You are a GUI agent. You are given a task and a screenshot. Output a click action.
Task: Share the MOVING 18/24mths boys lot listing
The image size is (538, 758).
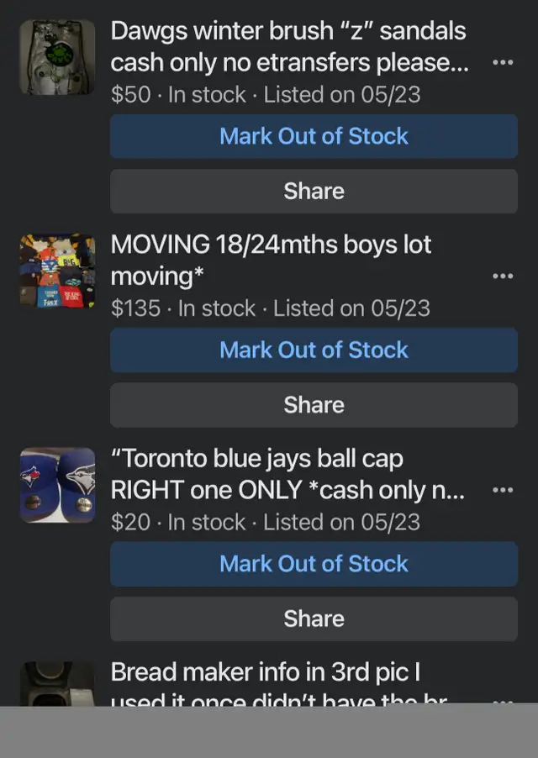click(314, 404)
